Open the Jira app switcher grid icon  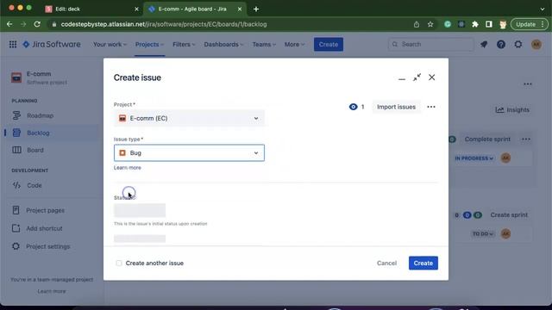pyautogui.click(x=13, y=44)
